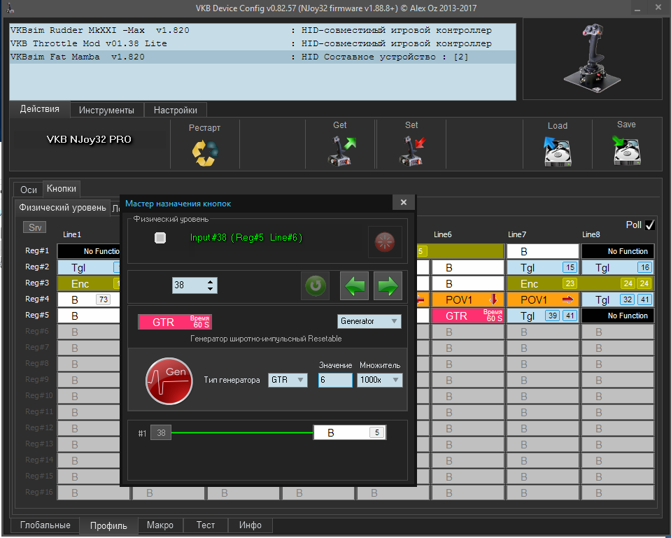Open the Оси tab

(x=28, y=190)
